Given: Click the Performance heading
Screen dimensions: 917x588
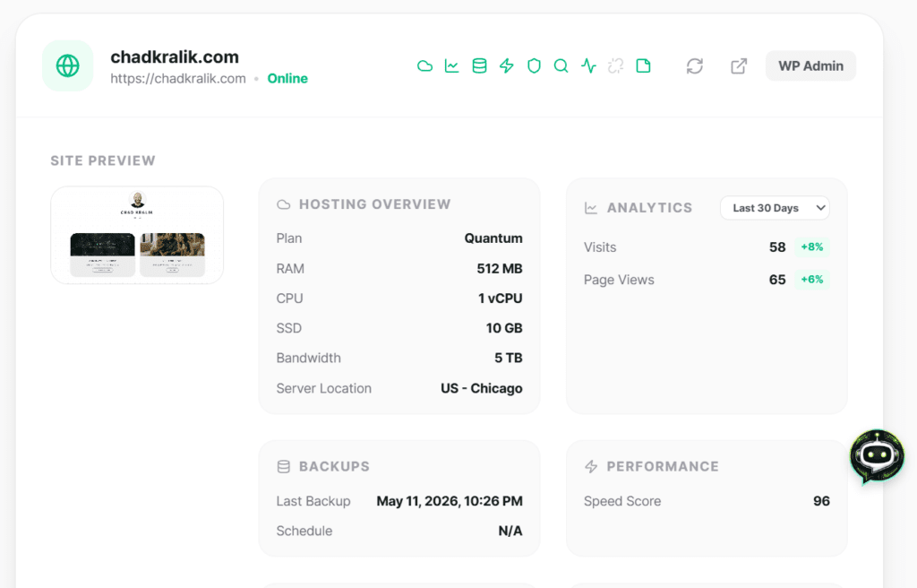Looking at the screenshot, I should click(x=663, y=467).
